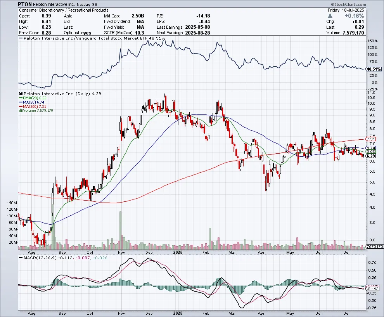Click the red MA(200) 7.31 legend entry

tap(33, 107)
